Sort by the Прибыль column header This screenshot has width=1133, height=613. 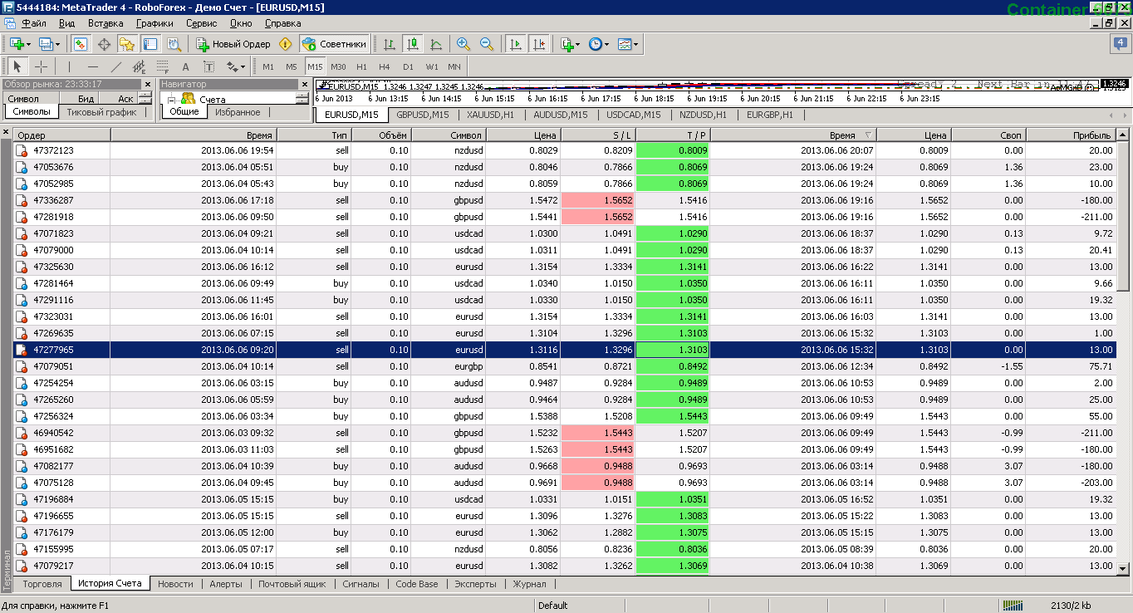click(x=1070, y=135)
